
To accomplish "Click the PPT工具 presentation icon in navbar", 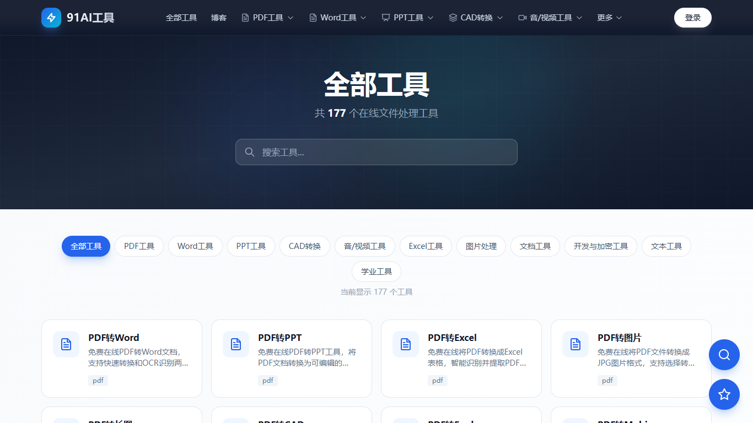I will [386, 18].
